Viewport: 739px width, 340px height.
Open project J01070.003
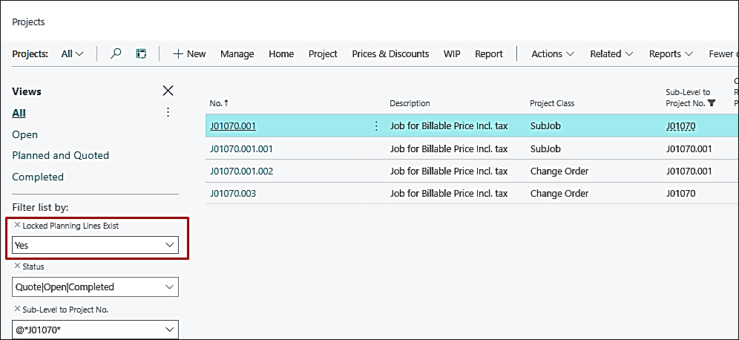pyautogui.click(x=233, y=193)
